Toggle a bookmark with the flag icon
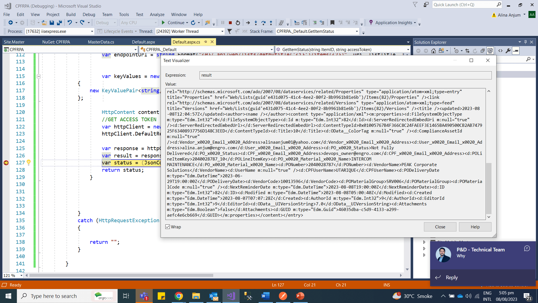 point(332,22)
